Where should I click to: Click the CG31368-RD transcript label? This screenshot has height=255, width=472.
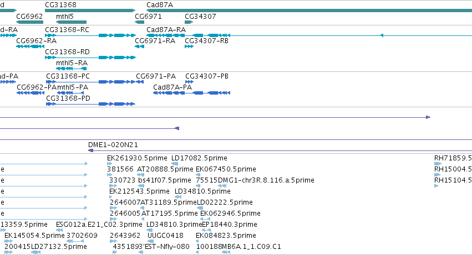click(68, 52)
